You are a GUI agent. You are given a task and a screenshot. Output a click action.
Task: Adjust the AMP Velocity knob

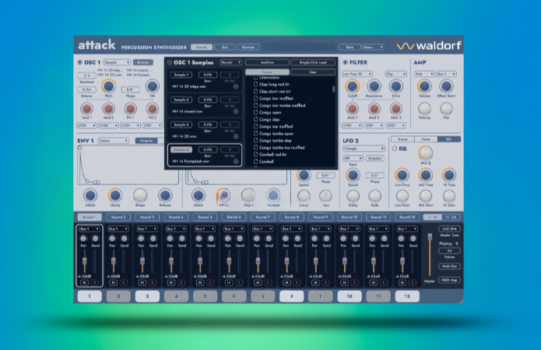424,109
